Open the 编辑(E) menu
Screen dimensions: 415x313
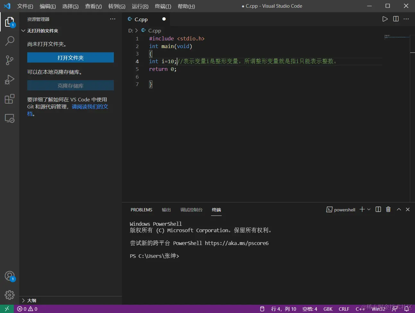point(47,6)
